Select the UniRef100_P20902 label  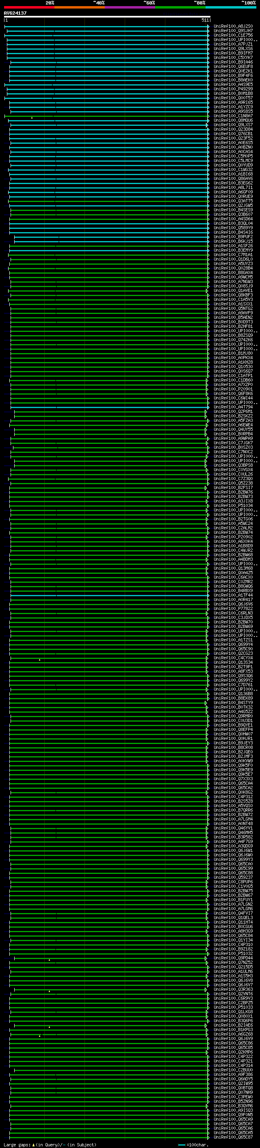click(x=233, y=537)
